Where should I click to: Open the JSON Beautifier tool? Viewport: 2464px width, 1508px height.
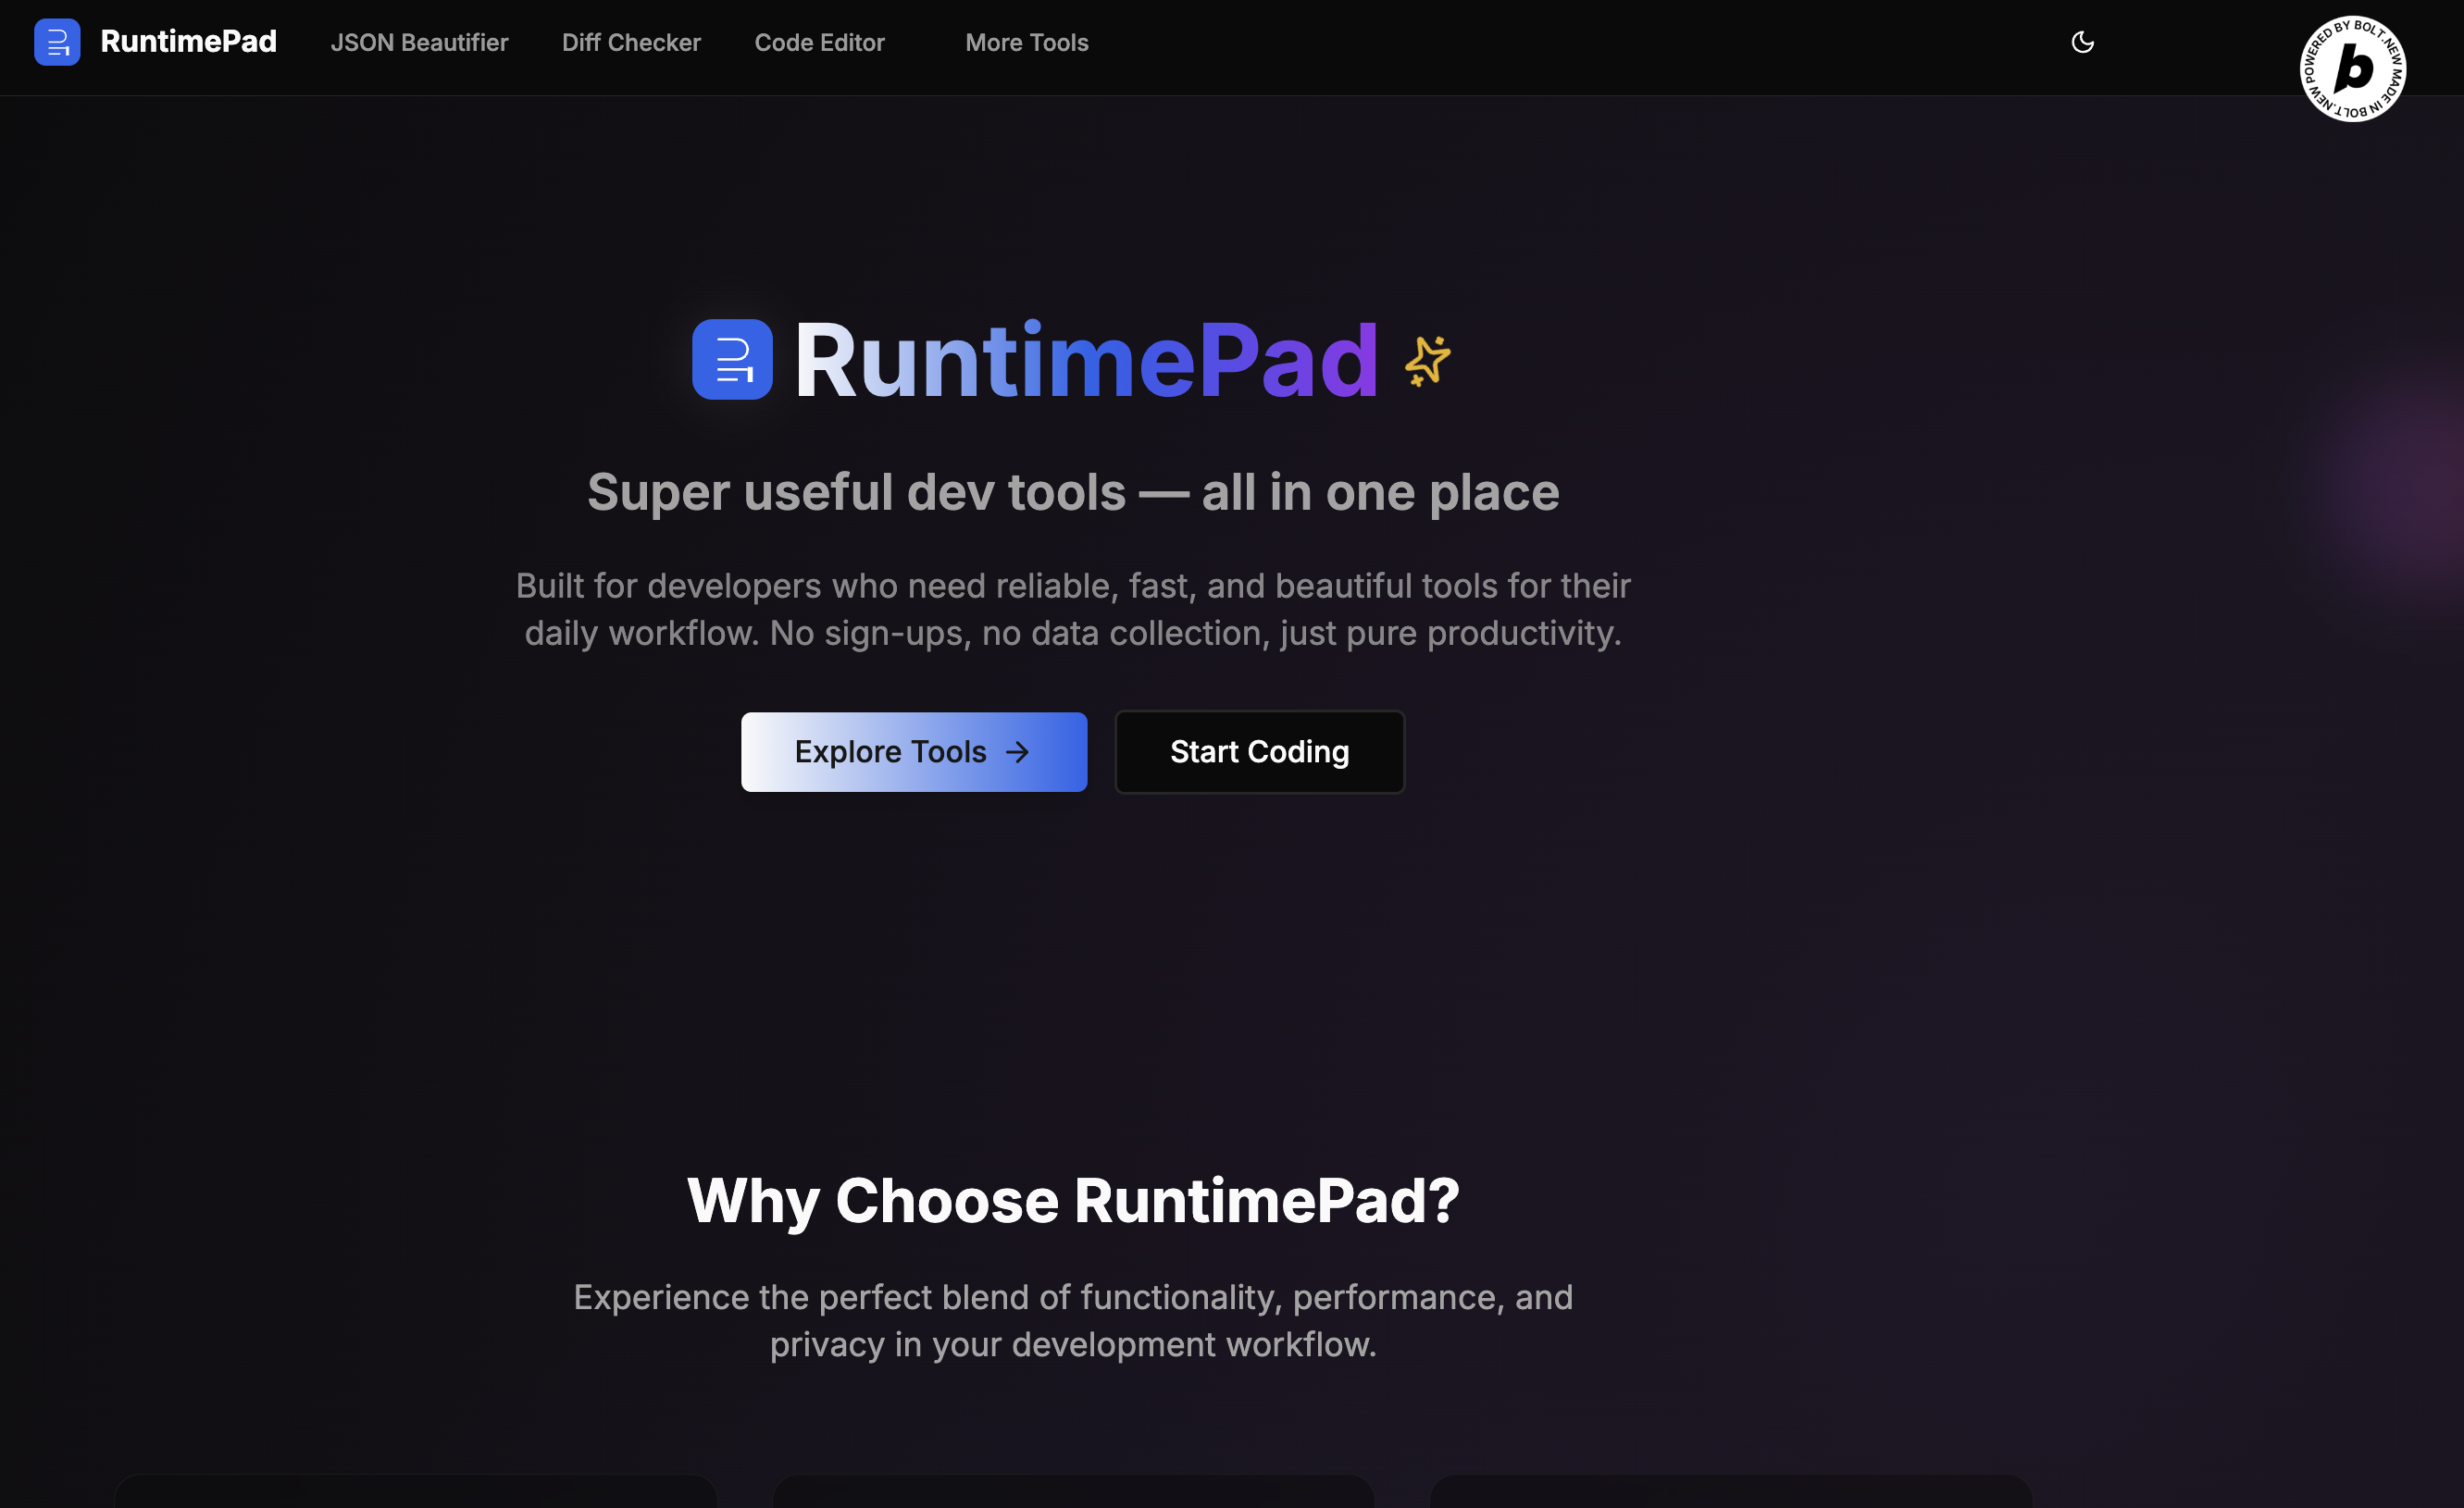419,43
